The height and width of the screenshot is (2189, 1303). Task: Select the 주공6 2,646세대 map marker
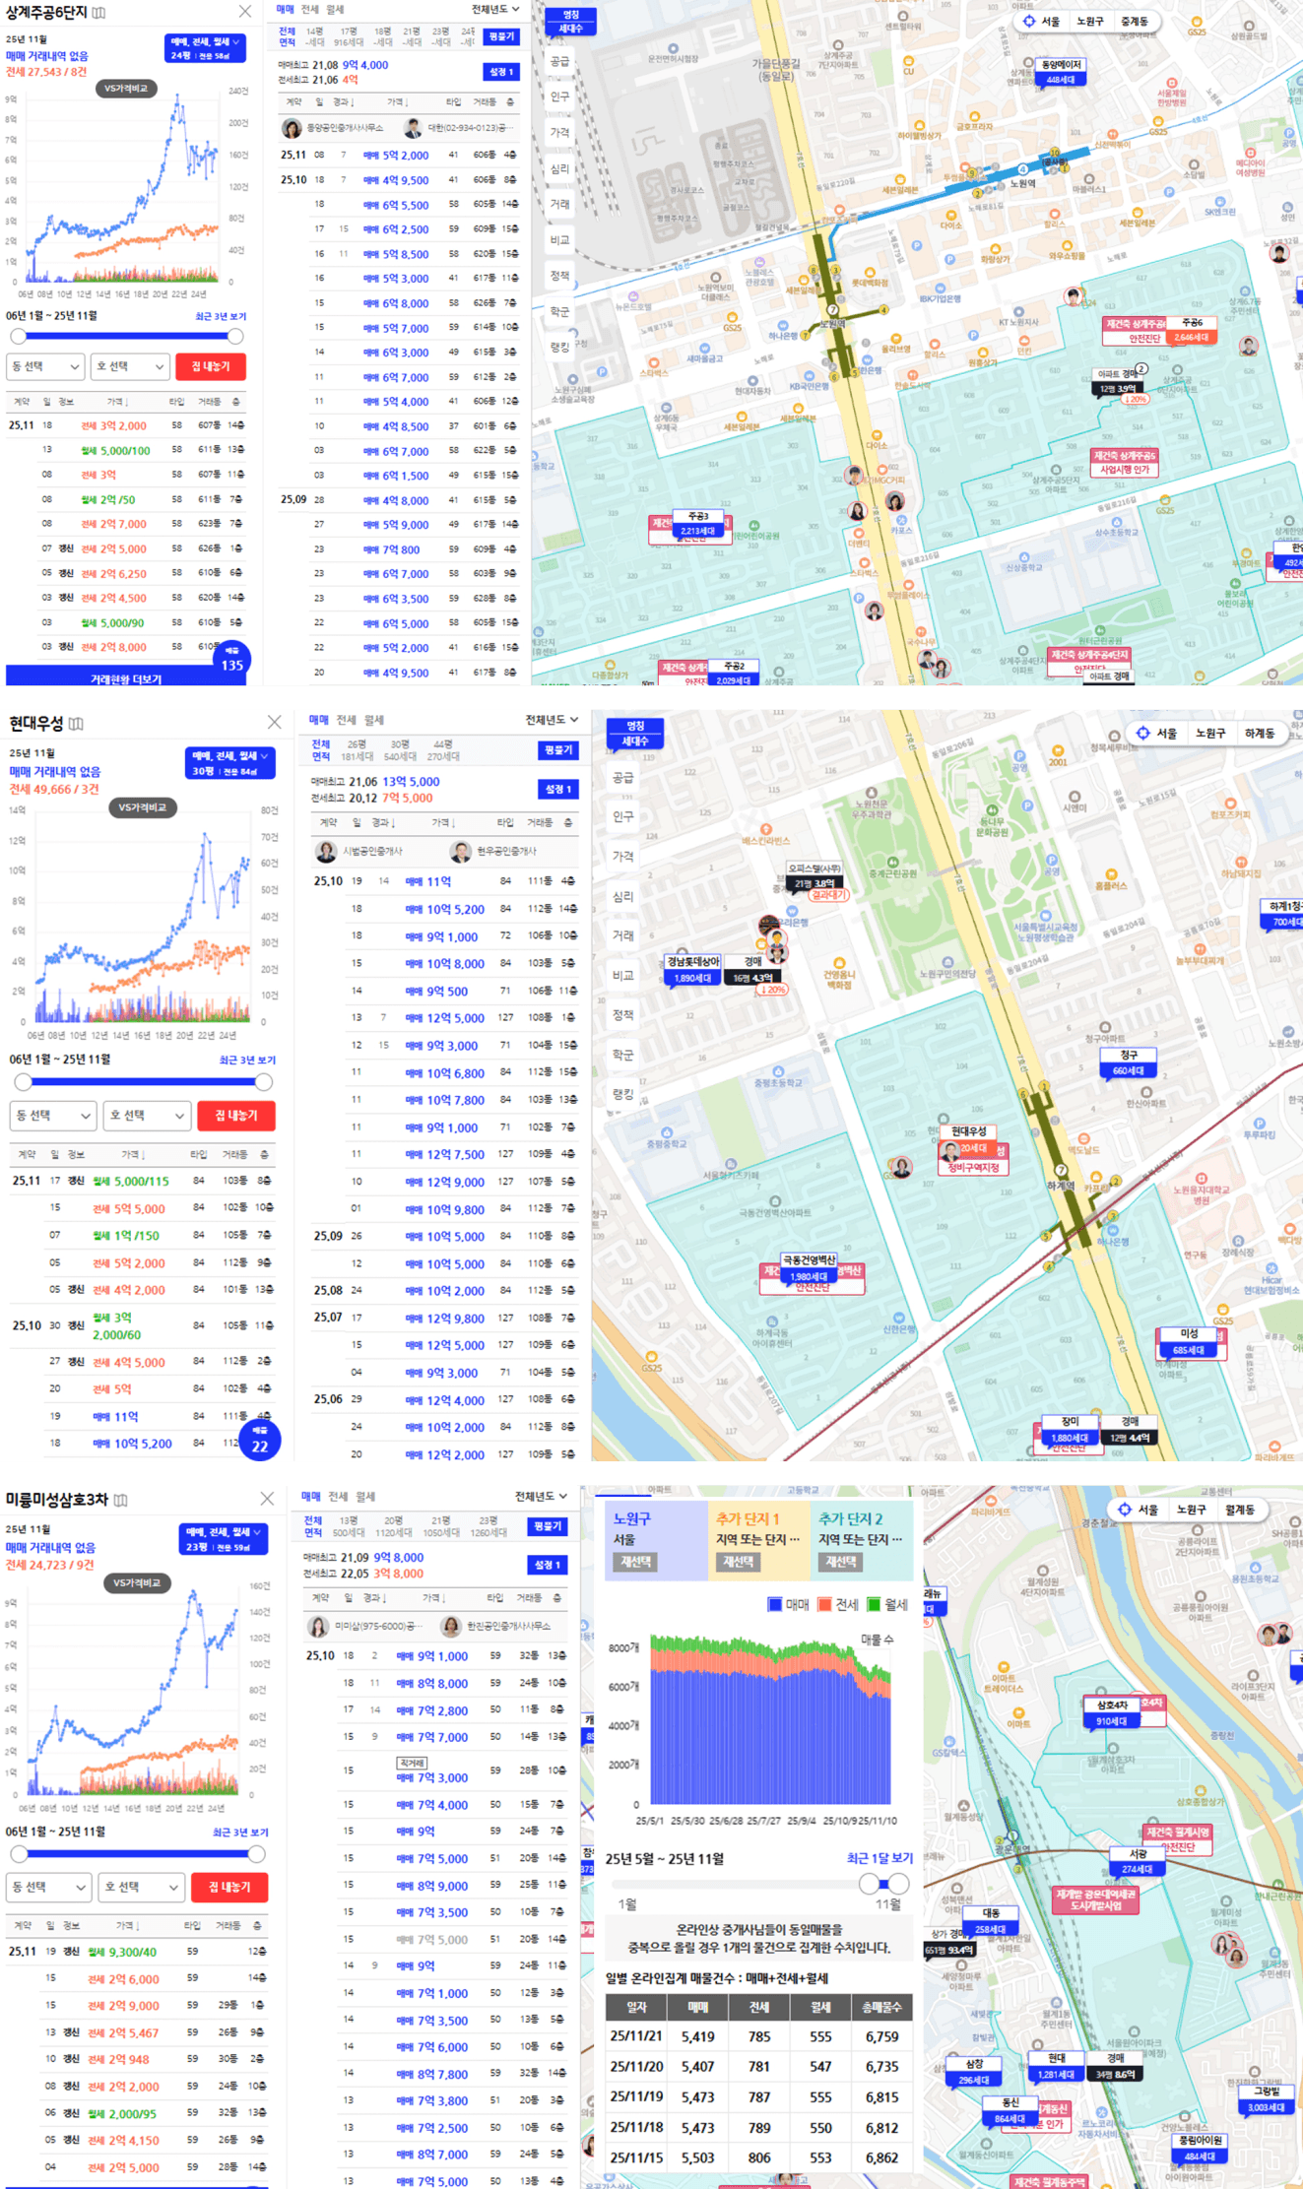[1192, 330]
